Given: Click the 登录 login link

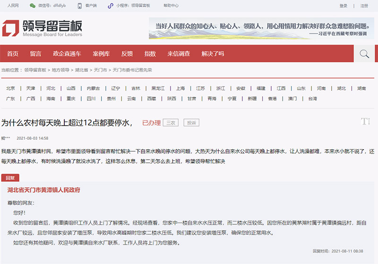Looking at the screenshot, I should (x=344, y=6).
